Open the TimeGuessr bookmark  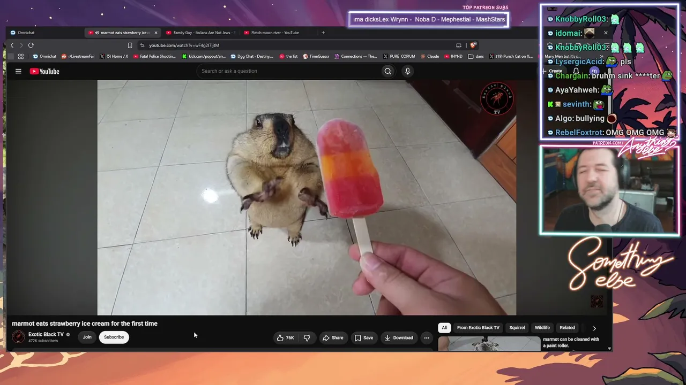(x=316, y=56)
